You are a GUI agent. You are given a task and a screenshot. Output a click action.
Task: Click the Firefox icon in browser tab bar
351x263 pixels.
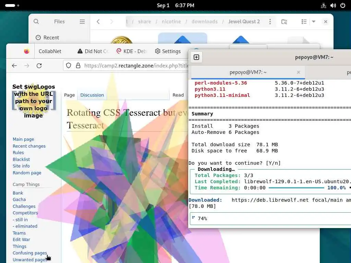click(x=27, y=51)
